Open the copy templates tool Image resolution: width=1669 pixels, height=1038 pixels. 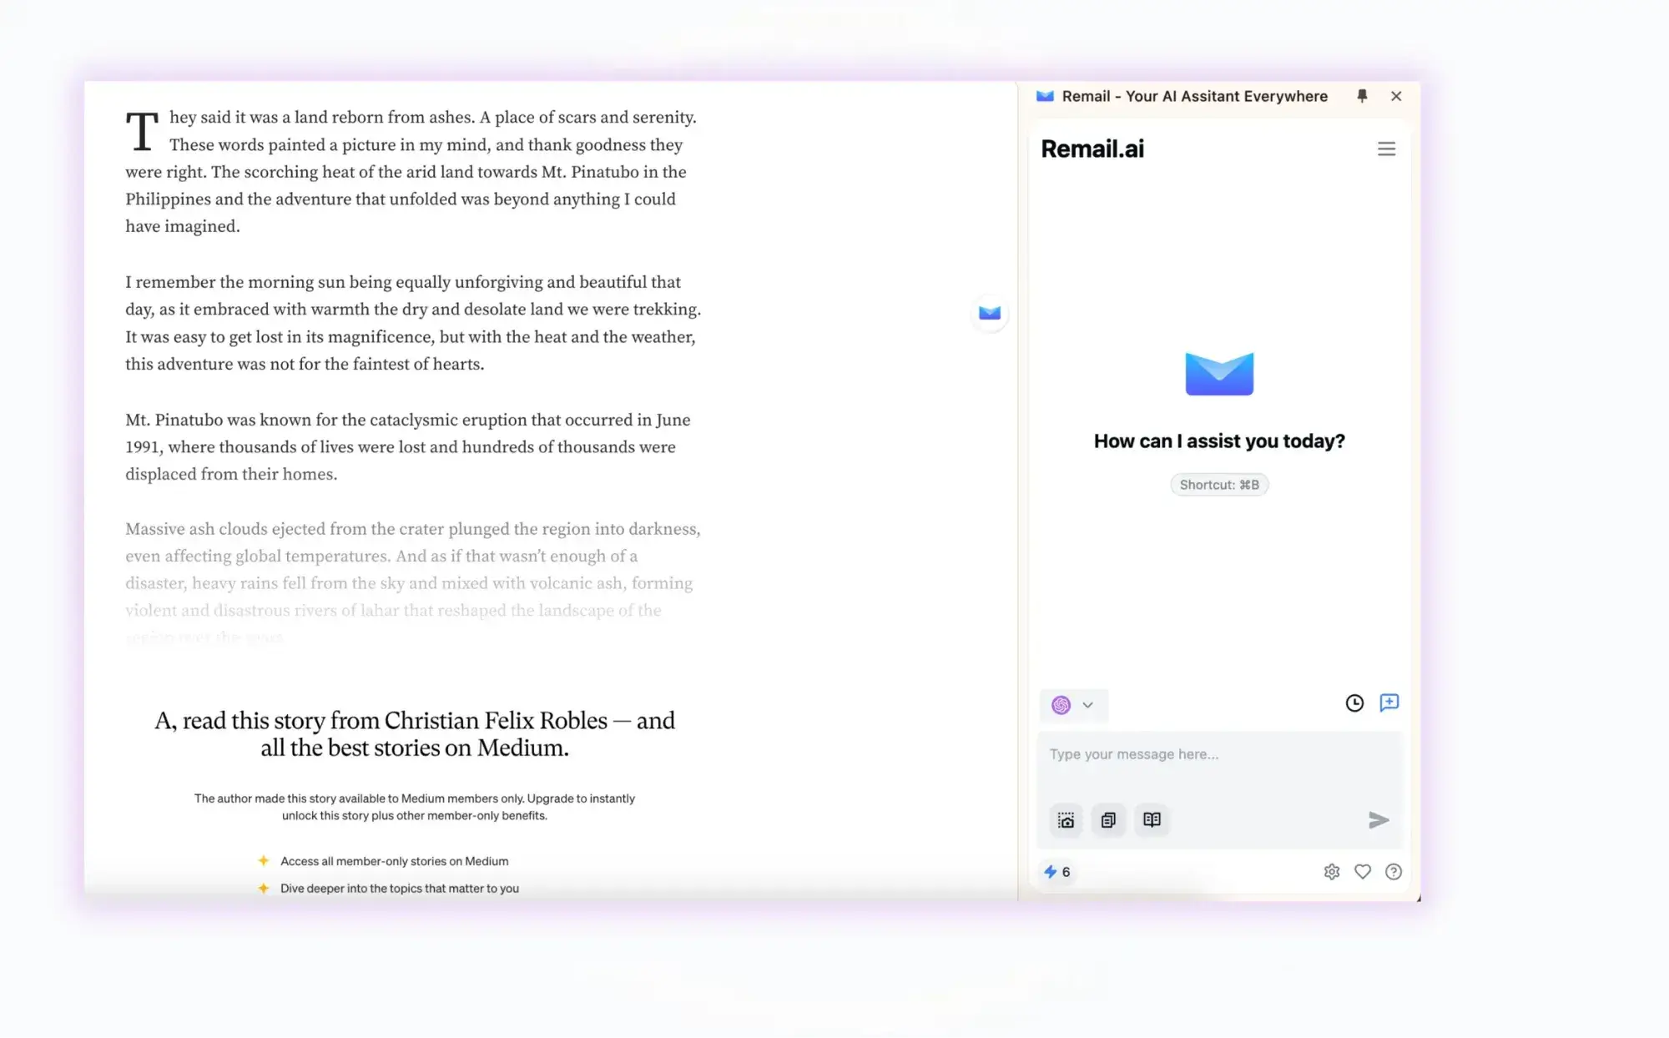(1109, 820)
